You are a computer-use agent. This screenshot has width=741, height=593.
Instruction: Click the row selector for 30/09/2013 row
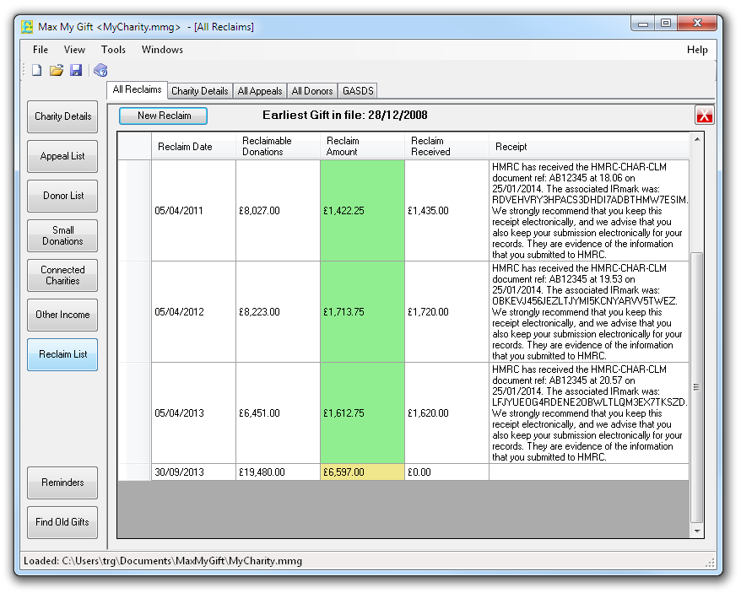[x=134, y=472]
